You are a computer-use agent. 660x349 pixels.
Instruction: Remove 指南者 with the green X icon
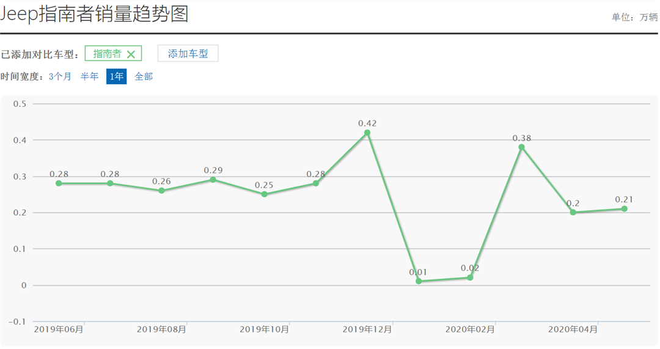point(131,54)
